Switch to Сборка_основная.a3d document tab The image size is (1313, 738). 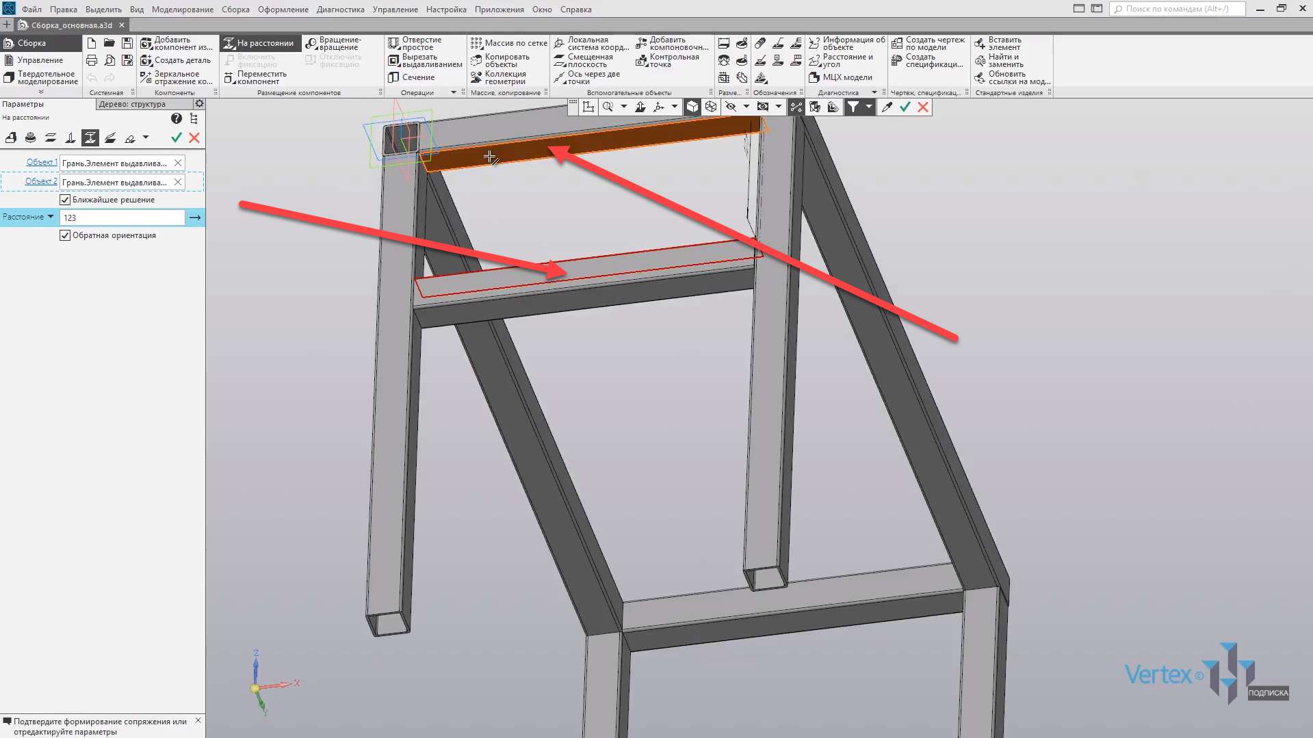click(71, 25)
